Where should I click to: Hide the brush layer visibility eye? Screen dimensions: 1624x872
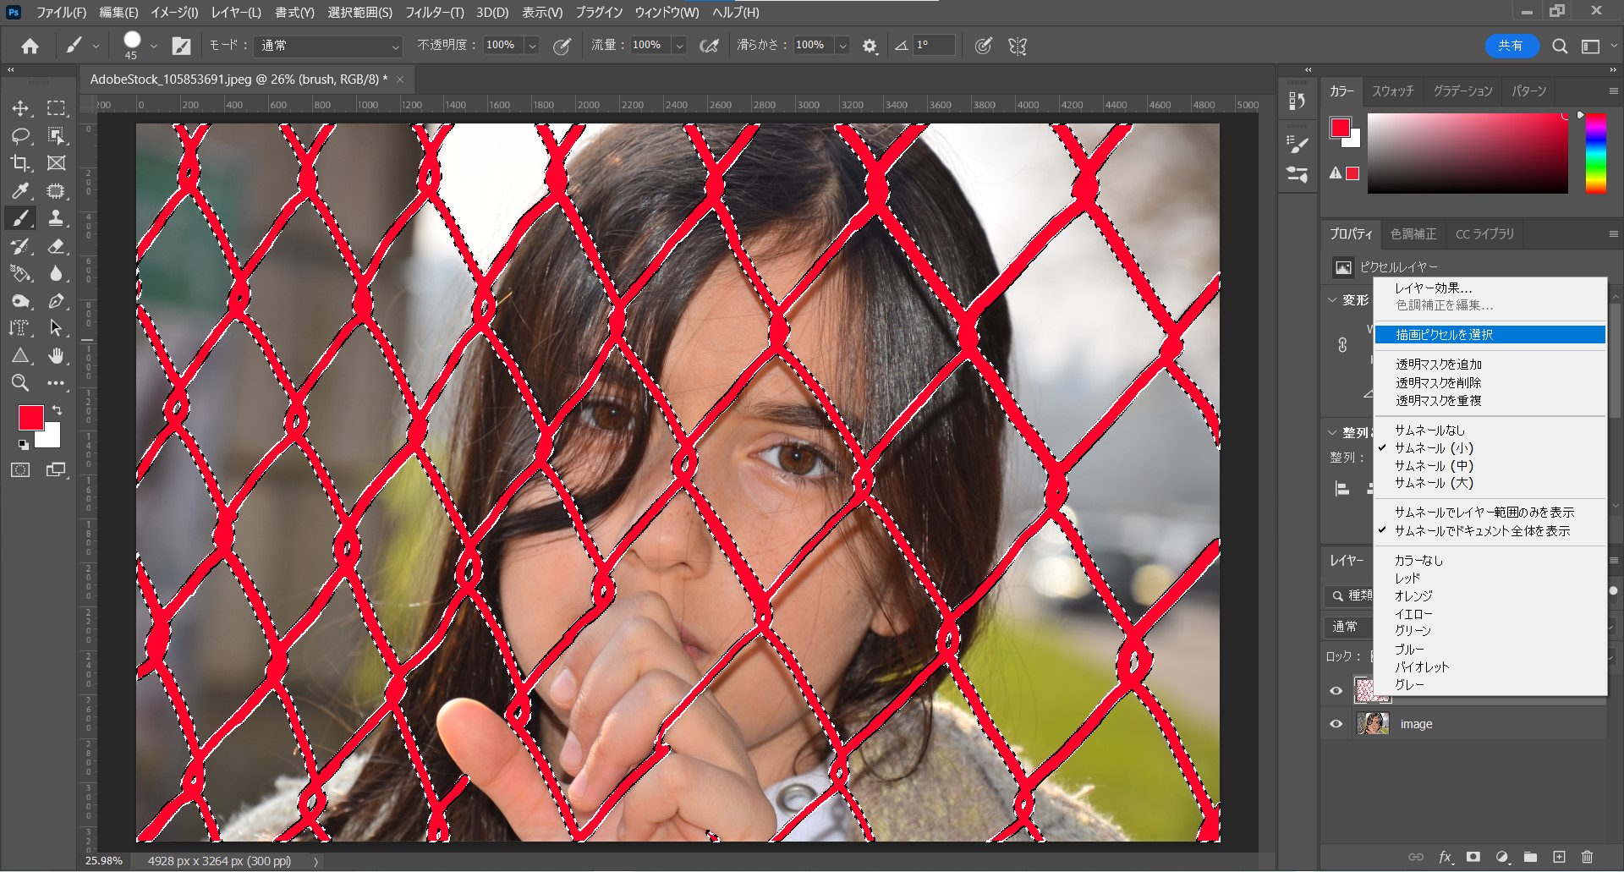click(x=1336, y=691)
